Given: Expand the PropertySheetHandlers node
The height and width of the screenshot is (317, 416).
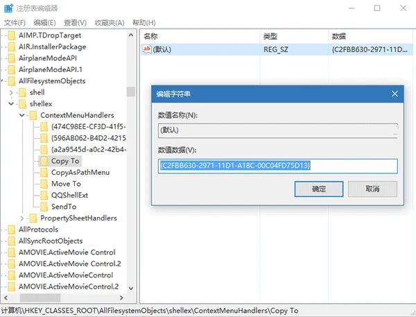Looking at the screenshot, I should [x=22, y=218].
